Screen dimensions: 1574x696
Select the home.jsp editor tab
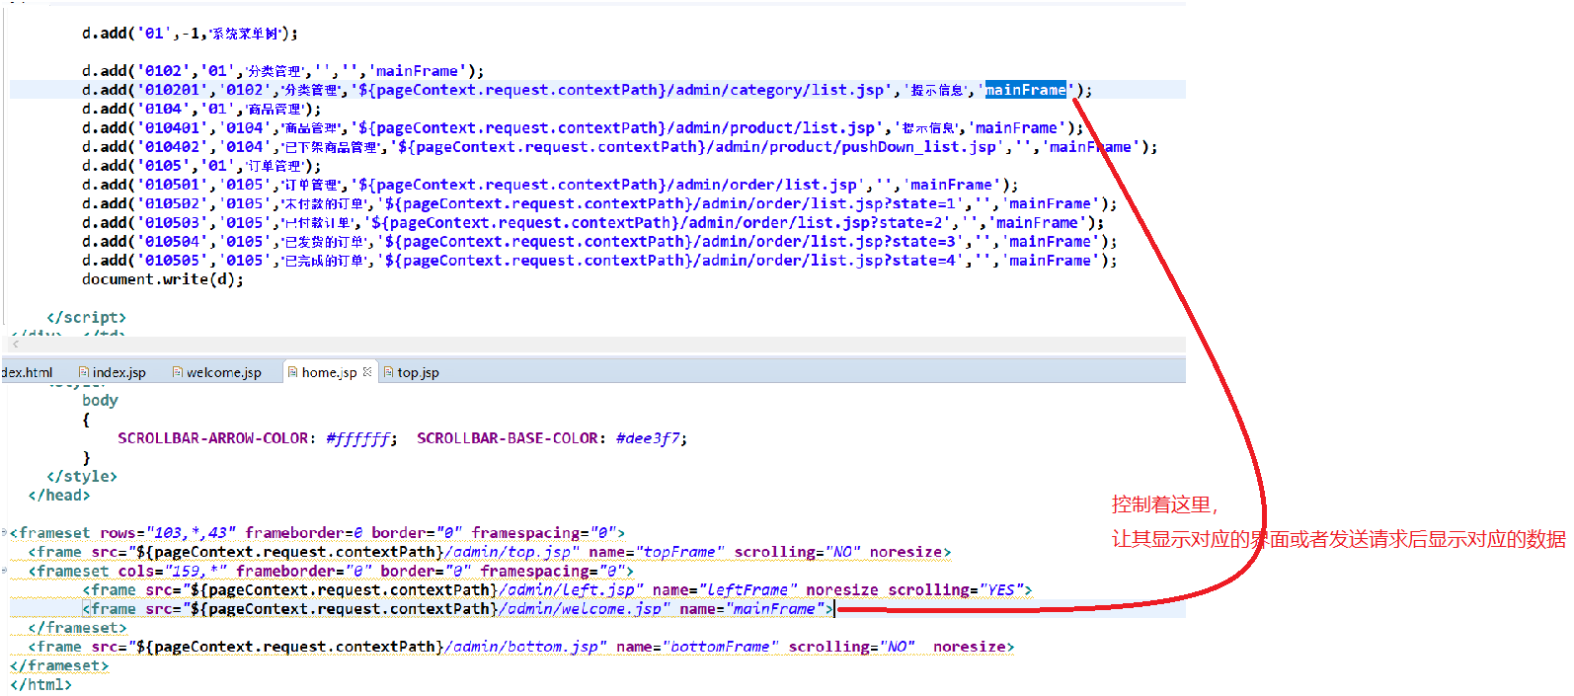tap(329, 372)
